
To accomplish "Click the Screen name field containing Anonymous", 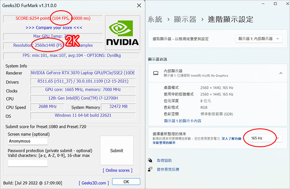I will coord(28,141).
